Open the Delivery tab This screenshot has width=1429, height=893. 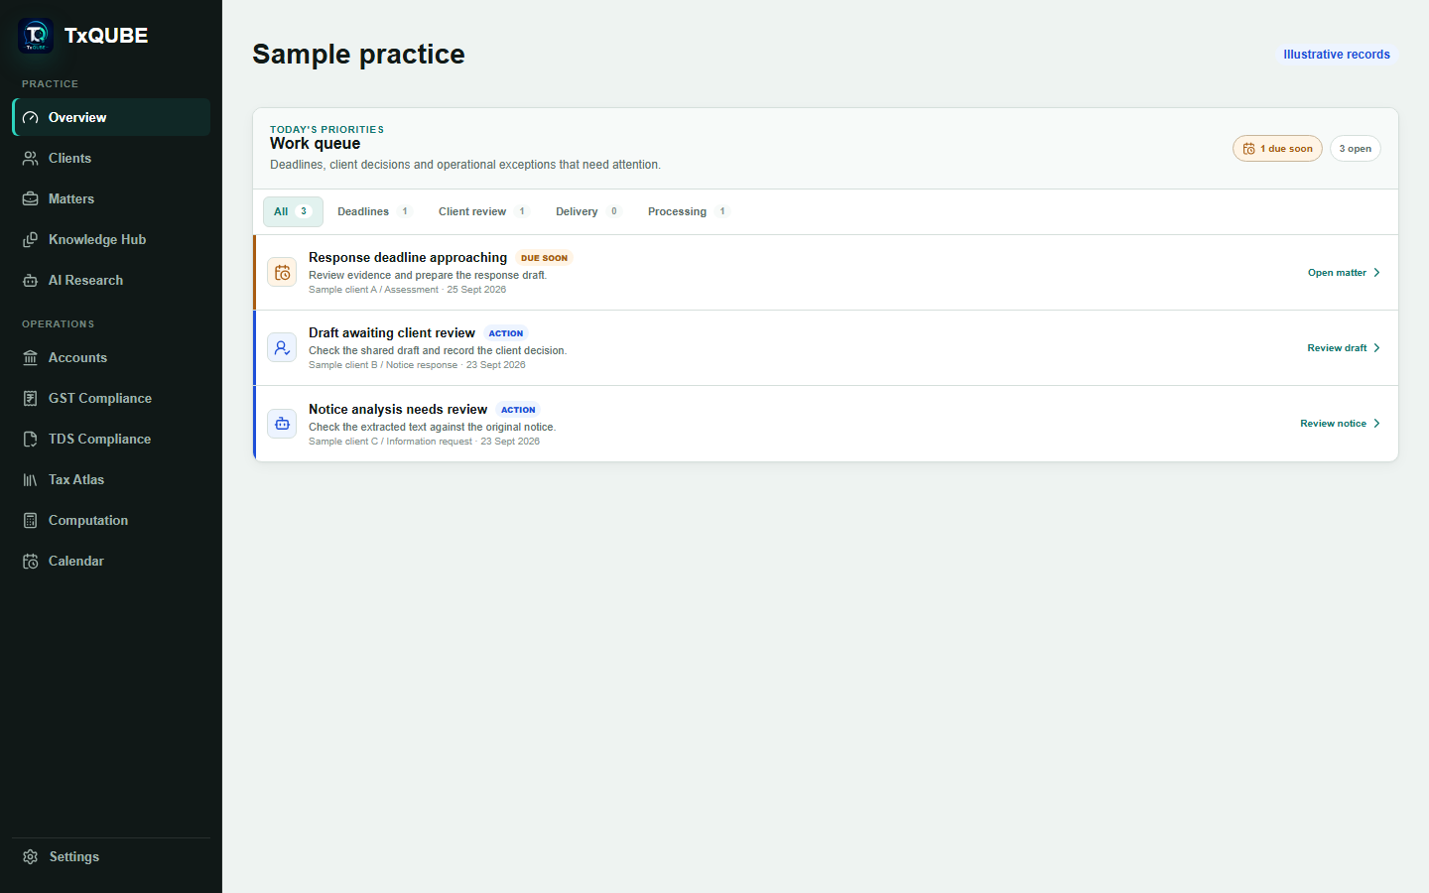tap(587, 211)
